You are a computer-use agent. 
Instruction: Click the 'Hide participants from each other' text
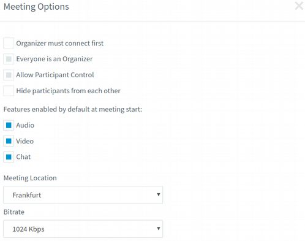click(68, 91)
